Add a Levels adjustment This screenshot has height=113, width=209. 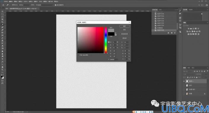tap(191, 29)
